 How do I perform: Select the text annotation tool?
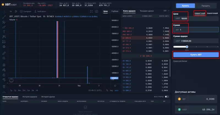pyautogui.click(x=4, y=32)
